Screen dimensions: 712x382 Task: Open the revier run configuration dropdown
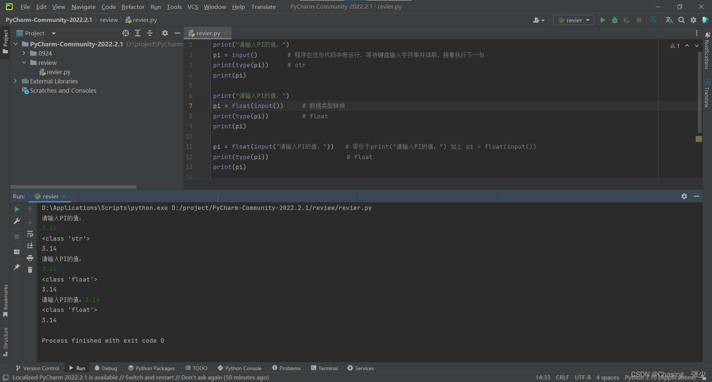point(573,20)
